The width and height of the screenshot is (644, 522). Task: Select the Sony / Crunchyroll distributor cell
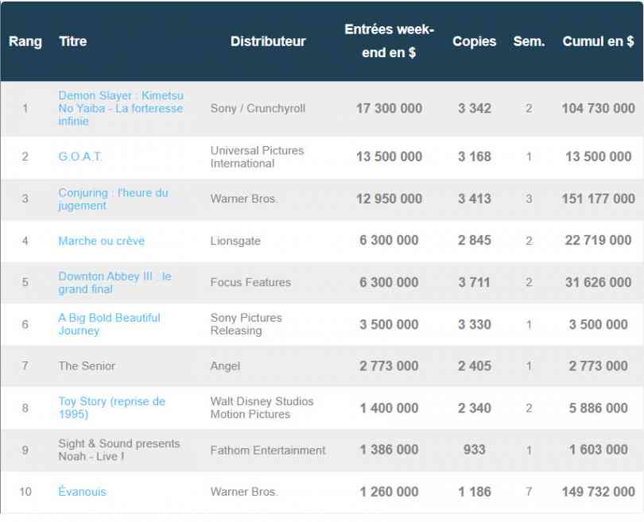[258, 108]
